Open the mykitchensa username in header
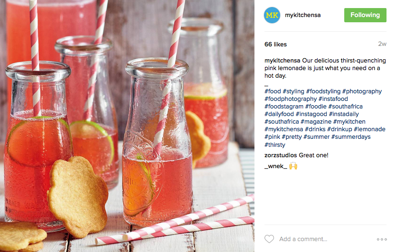Screen dimensions: 396x252 pyautogui.click(x=303, y=15)
